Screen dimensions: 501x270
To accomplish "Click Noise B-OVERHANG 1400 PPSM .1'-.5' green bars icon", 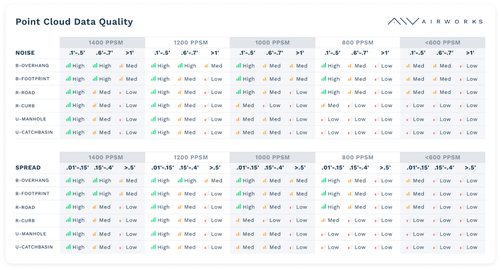I will (x=68, y=65).
